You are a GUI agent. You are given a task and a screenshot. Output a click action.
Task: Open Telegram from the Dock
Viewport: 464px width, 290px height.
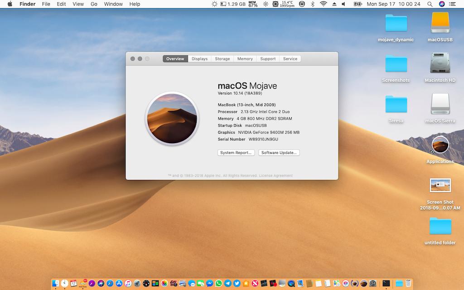(x=227, y=284)
